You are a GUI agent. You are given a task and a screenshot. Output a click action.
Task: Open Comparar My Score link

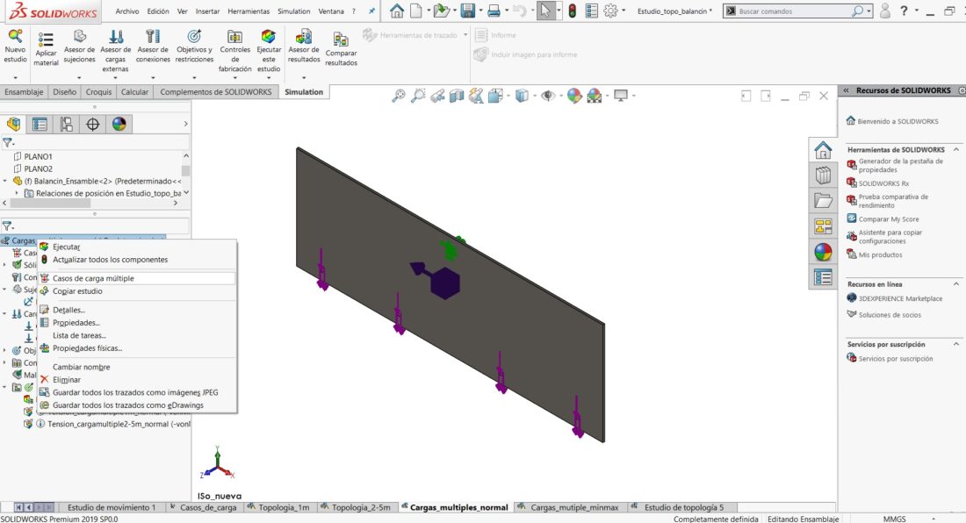889,219
